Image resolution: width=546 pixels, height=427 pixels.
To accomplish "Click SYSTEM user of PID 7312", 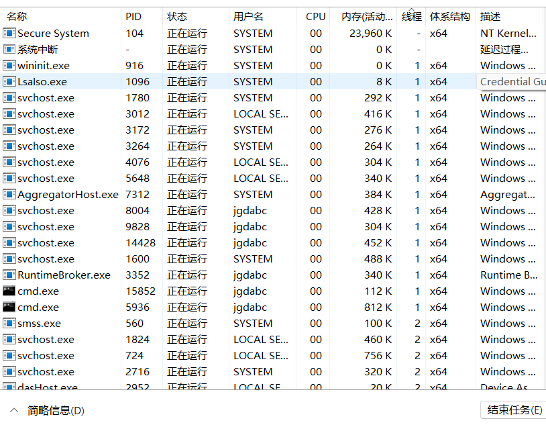I will point(253,195).
